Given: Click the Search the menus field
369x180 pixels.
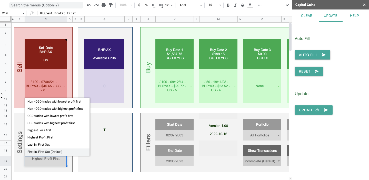Looking at the screenshot, I should [x=46, y=5].
